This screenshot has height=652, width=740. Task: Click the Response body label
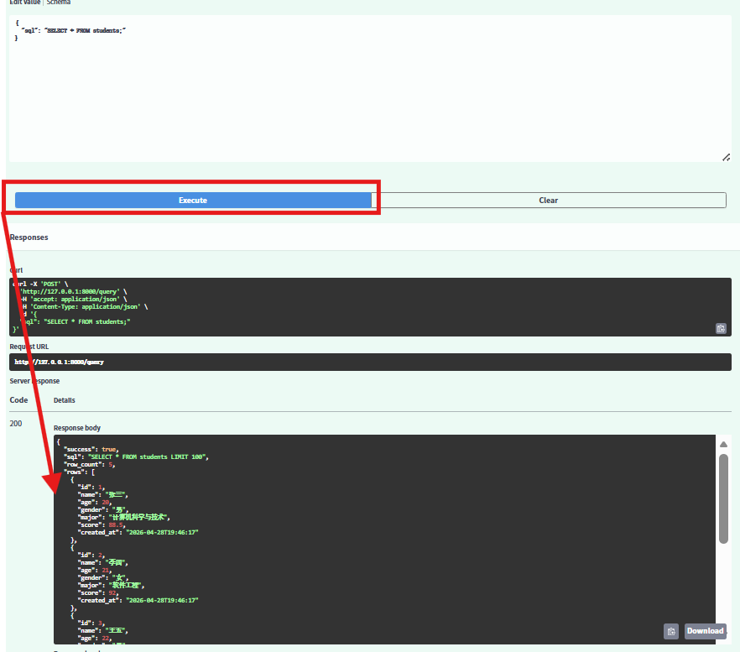(77, 428)
